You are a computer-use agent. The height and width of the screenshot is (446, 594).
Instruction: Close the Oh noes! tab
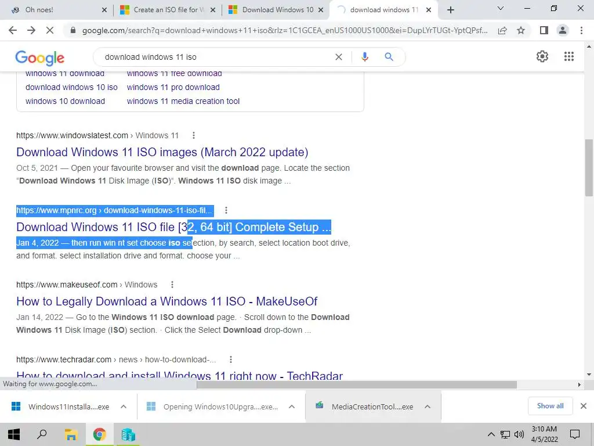tap(104, 10)
